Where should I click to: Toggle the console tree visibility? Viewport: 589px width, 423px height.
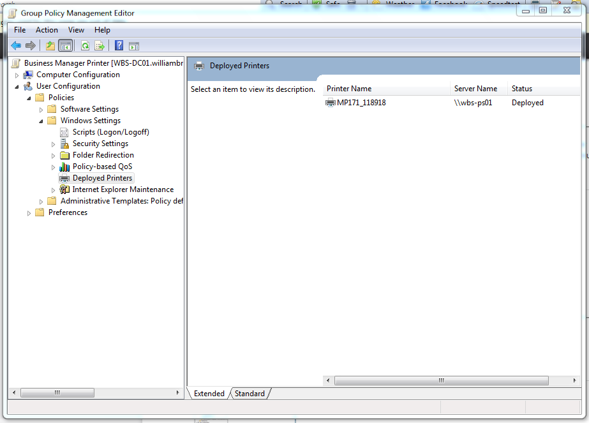[x=66, y=45]
